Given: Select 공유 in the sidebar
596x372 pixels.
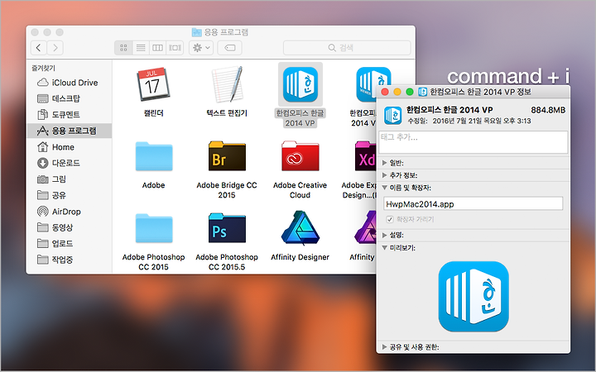Looking at the screenshot, I should (70, 195).
